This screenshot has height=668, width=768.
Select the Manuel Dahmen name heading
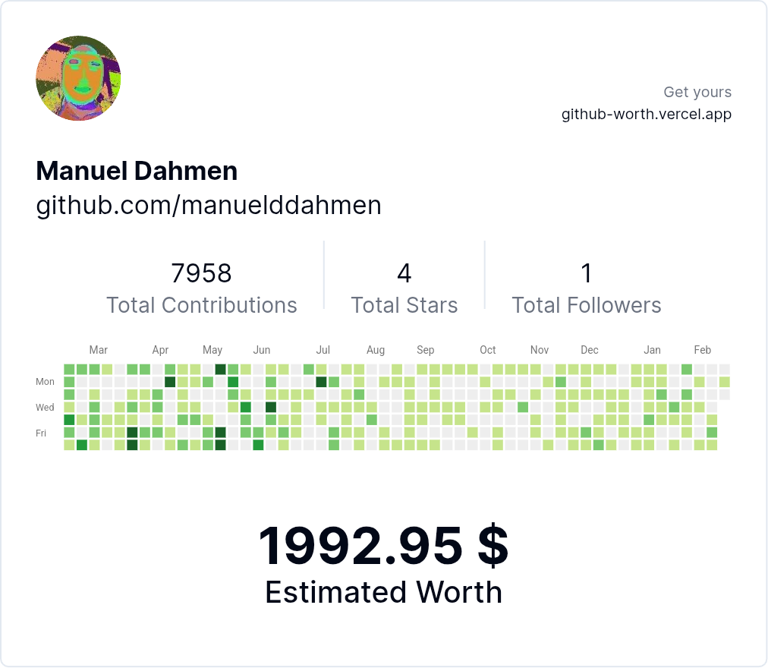137,171
